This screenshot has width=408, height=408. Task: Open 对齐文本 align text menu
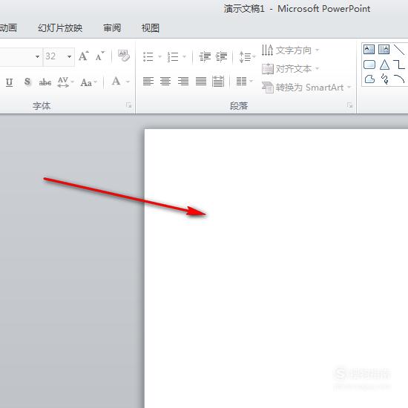[x=290, y=69]
